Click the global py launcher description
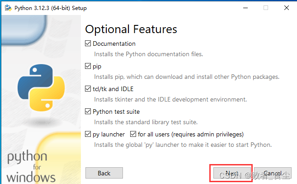This screenshot has height=184, width=297. click(183, 145)
